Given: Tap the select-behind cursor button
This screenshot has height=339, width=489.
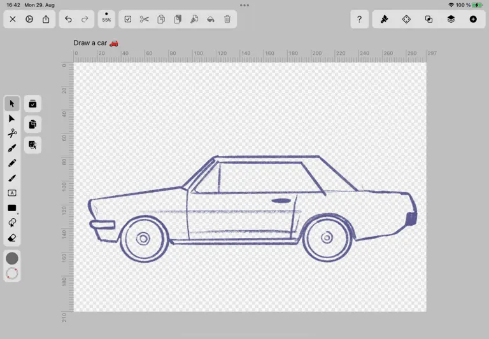Looking at the screenshot, I should point(32,145).
